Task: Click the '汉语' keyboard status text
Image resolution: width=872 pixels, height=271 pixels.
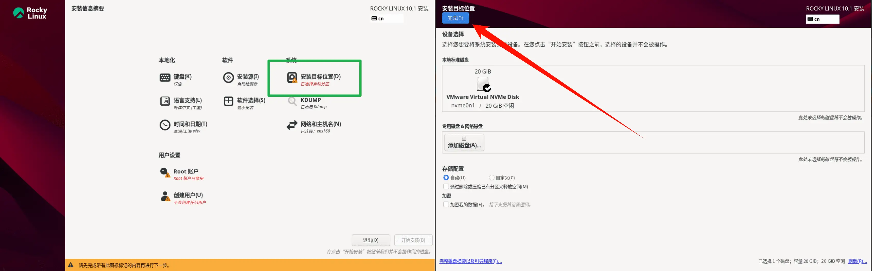Action: click(x=178, y=84)
